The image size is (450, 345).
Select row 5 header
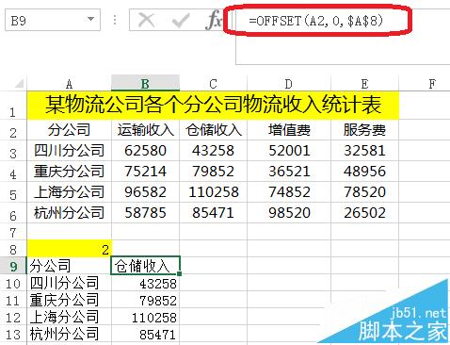pos(13,192)
